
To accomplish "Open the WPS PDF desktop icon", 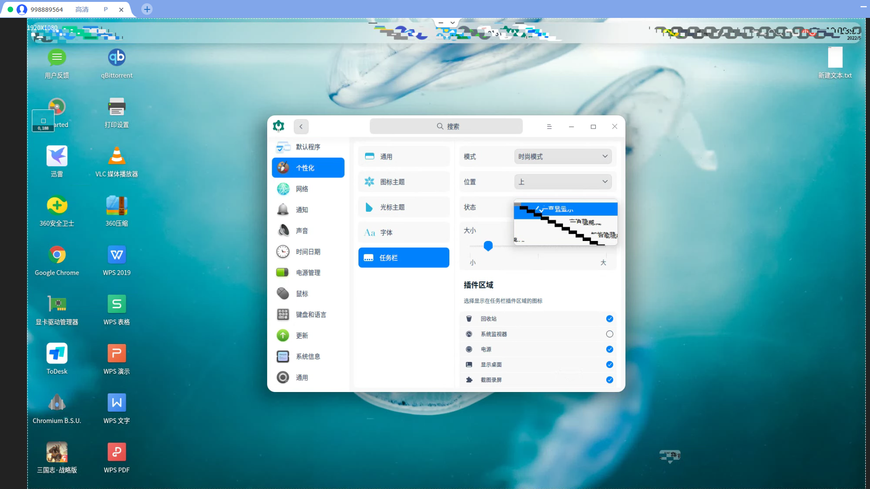I will click(x=116, y=458).
